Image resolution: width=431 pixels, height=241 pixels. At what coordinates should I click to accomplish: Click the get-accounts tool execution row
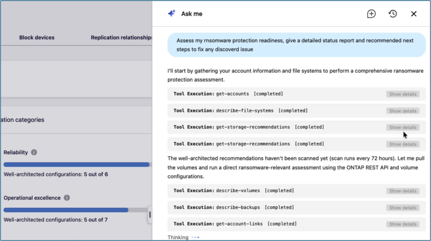[x=296, y=94]
